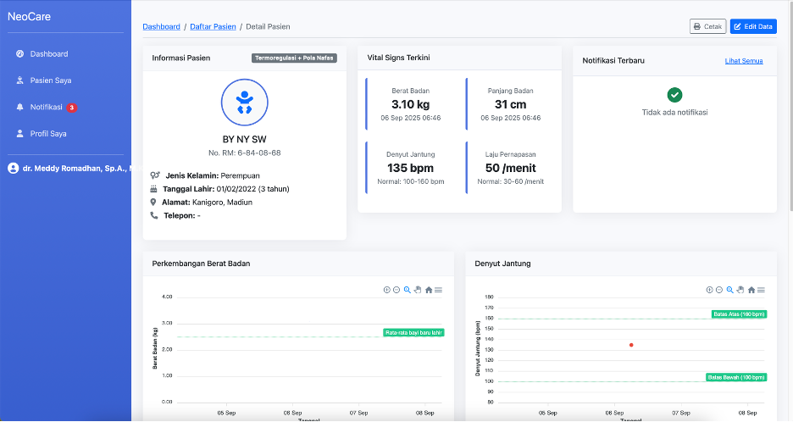The height and width of the screenshot is (422, 793).
Task: Go to Pasien Saya in sidebar
Action: coord(50,81)
